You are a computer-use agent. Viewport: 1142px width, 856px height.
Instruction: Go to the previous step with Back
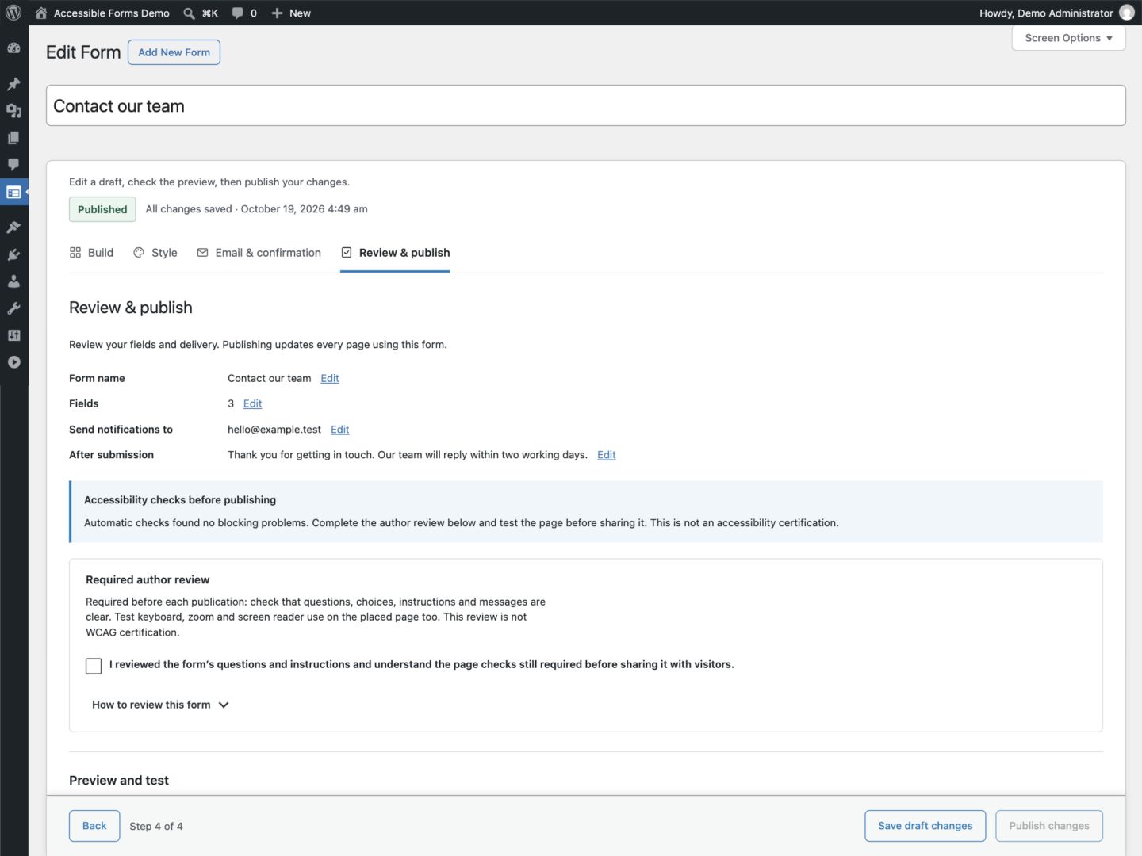click(94, 826)
